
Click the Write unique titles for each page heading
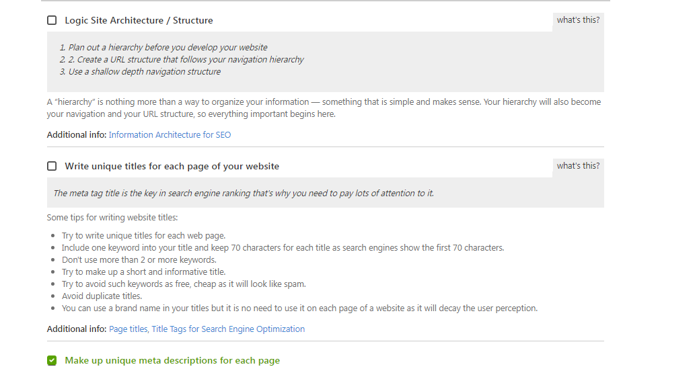click(x=172, y=166)
